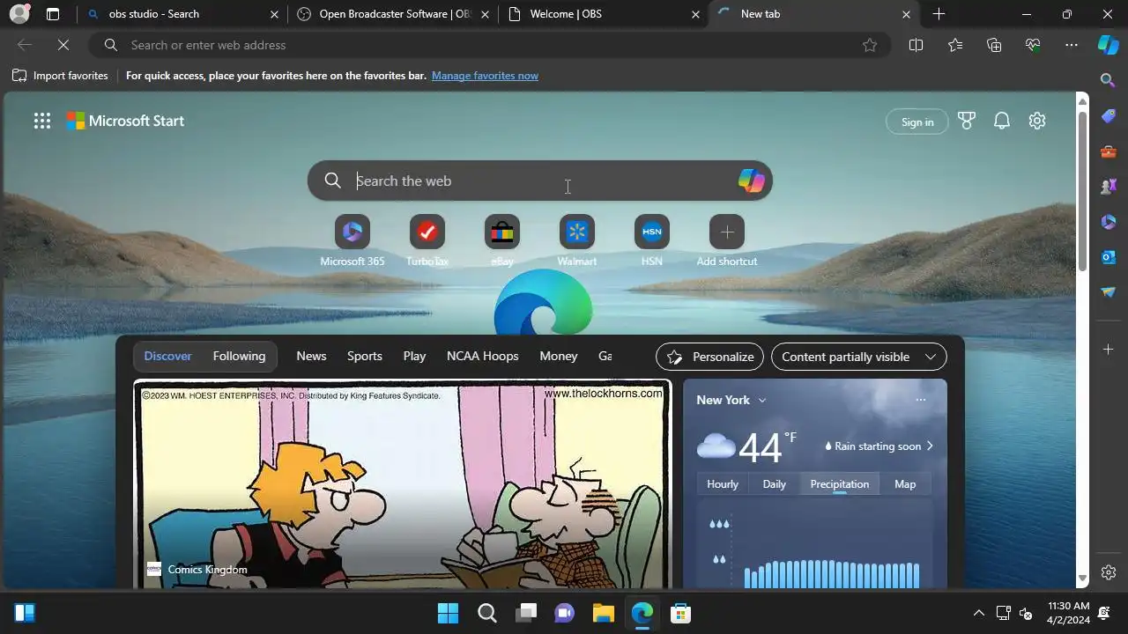Open the Favorites list icon
This screenshot has width=1128, height=634.
pos(955,45)
